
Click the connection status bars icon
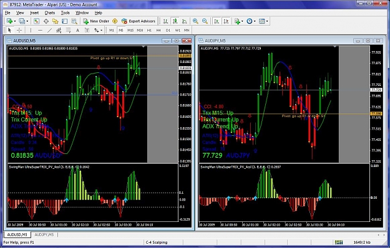[338, 242]
